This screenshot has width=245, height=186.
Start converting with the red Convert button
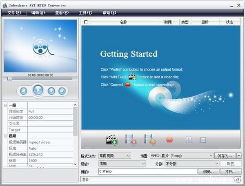(169, 140)
